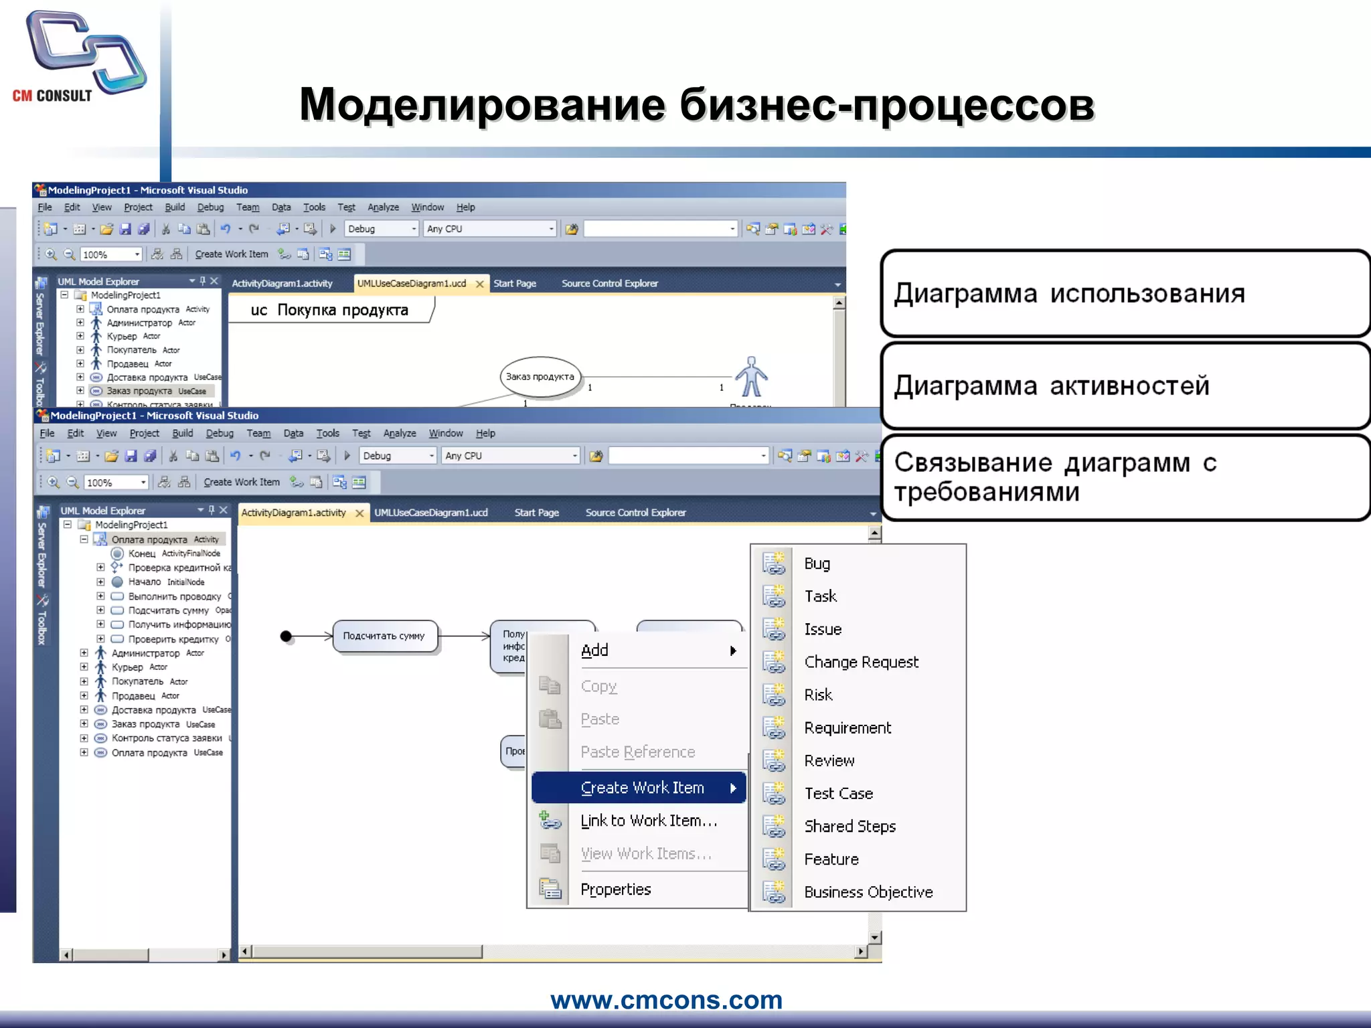Click Start Debugging icon in back window
The image size is (1371, 1028).
pos(333,229)
